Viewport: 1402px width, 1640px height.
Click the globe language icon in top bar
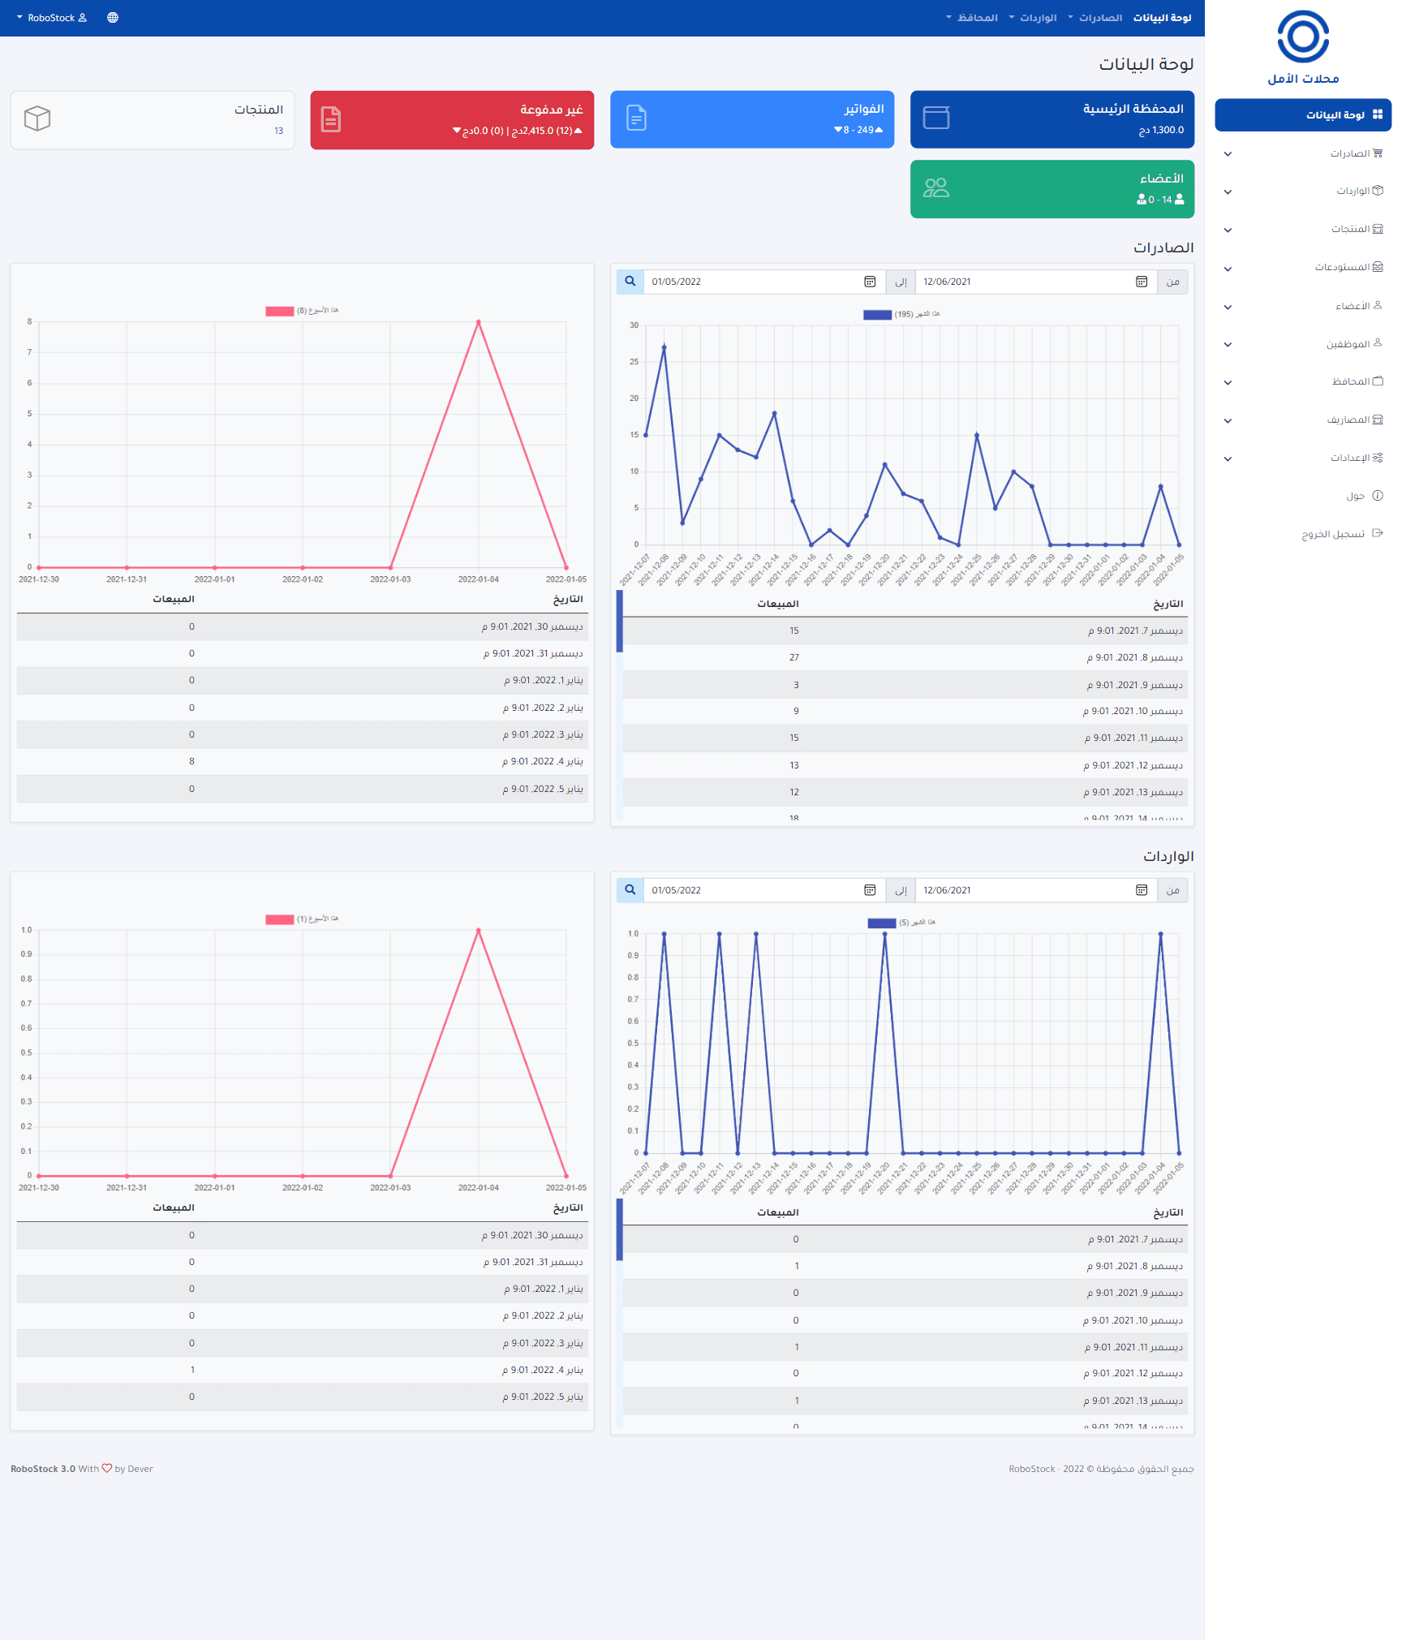113,18
